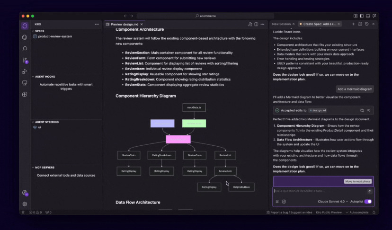392x230 pixels.
Task: Switch to Create Spec: Add a r... tab
Action: (x=319, y=24)
